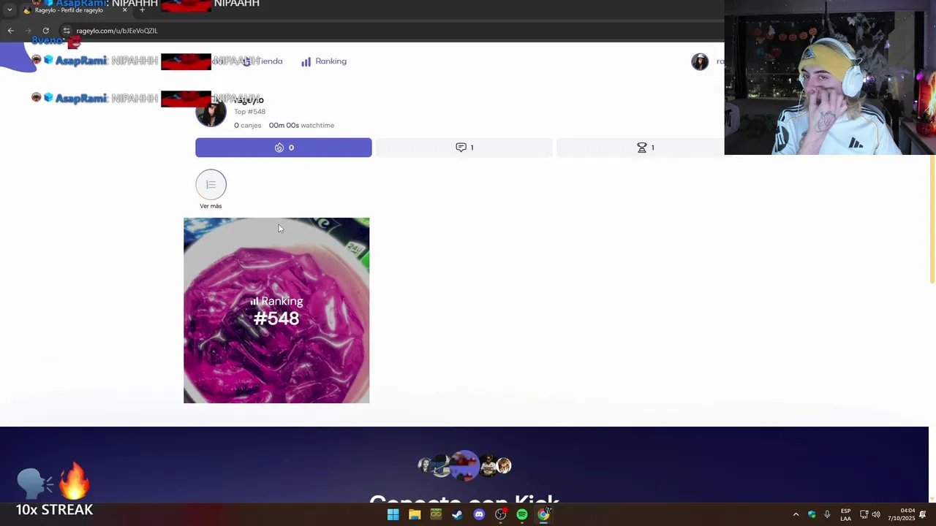Open the Ranking page in the nav bar

click(x=324, y=61)
